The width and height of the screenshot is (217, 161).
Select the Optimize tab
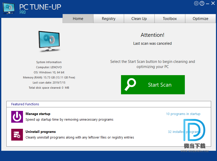pyautogui.click(x=200, y=18)
